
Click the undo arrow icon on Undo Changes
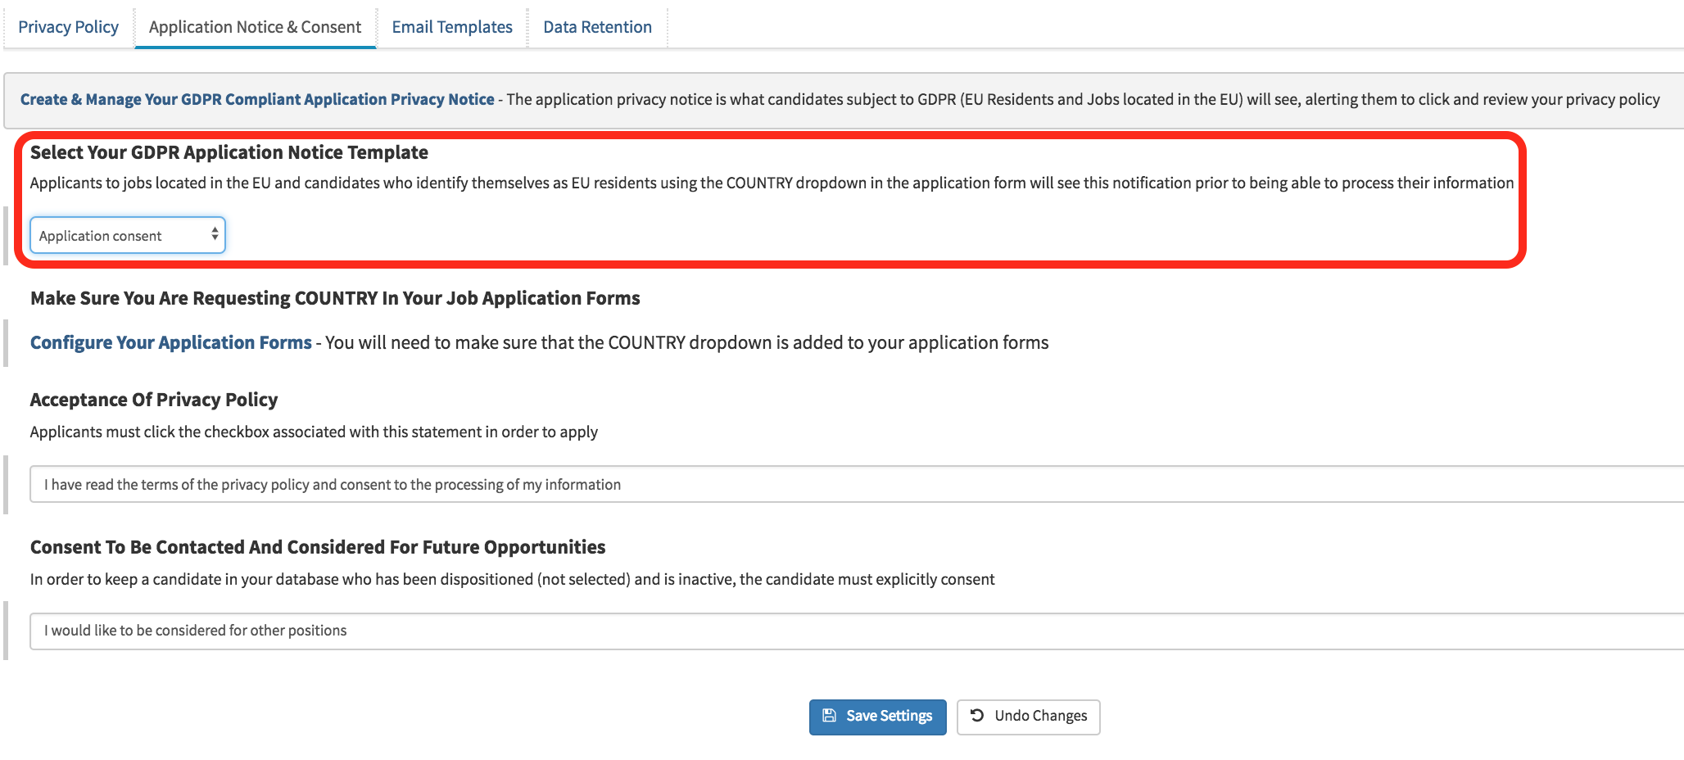[x=976, y=716]
